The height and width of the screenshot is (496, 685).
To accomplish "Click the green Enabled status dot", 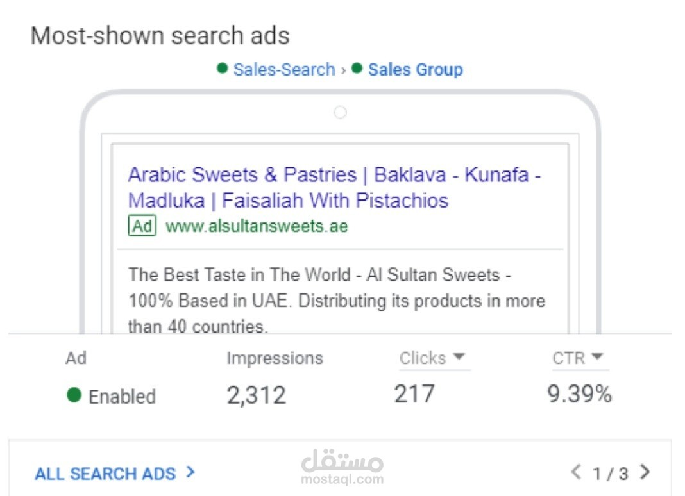I will pos(74,395).
